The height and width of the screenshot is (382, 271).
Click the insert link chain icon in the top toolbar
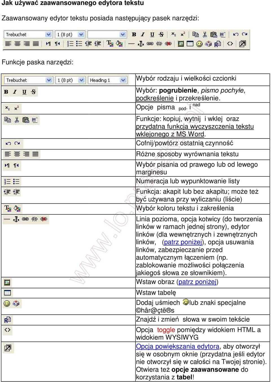(150, 44)
